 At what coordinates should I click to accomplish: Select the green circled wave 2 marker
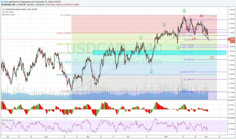pos(151,71)
